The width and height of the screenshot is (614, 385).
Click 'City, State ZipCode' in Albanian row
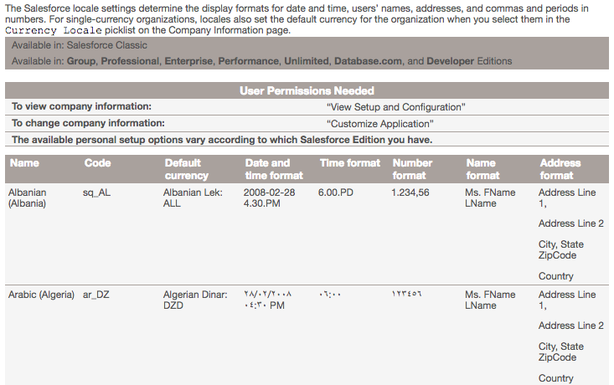click(x=560, y=249)
